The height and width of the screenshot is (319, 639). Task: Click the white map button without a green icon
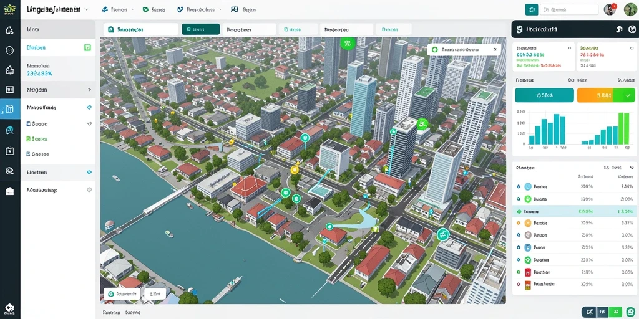tap(155, 293)
